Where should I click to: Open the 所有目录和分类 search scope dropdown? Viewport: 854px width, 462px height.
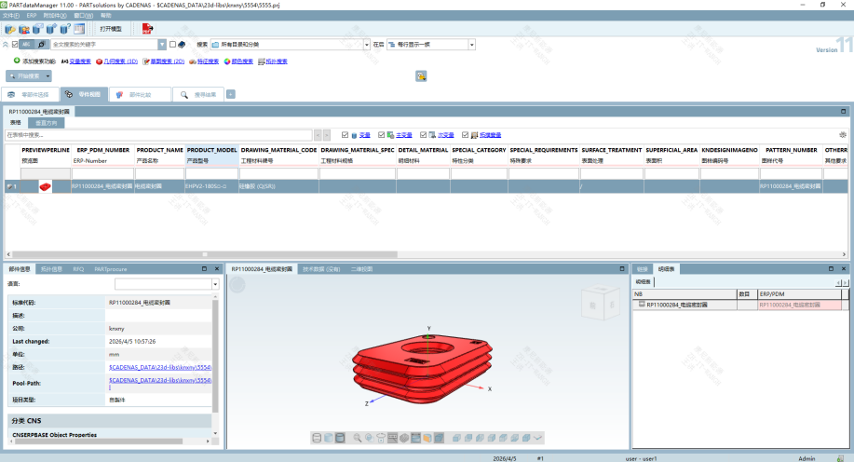click(367, 44)
